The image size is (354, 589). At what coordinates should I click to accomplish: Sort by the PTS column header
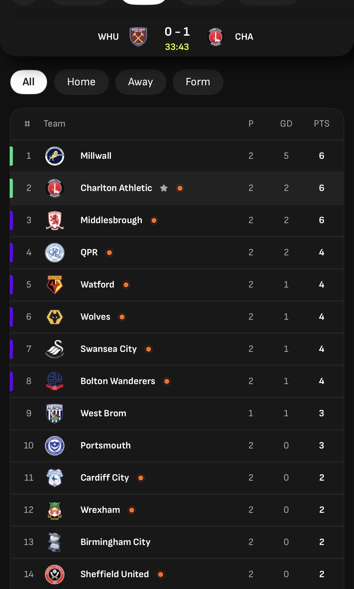coord(322,124)
